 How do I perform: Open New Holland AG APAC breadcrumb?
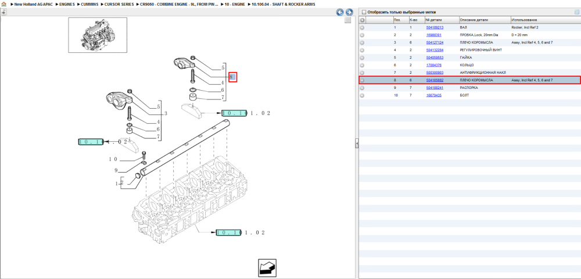(33, 4)
